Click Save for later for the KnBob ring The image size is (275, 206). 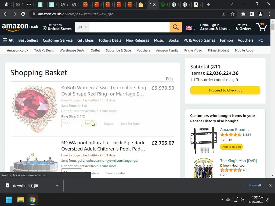[130, 123]
